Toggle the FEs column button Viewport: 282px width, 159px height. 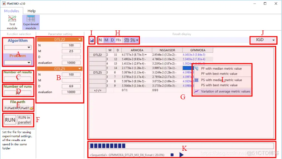(118, 40)
